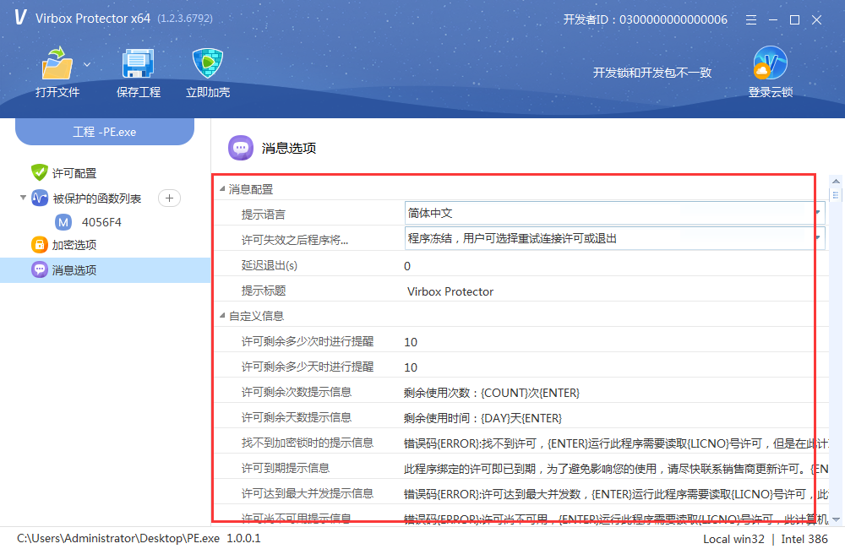Click the 开发锁和开发包不一致 warning text
The width and height of the screenshot is (845, 549).
point(652,73)
